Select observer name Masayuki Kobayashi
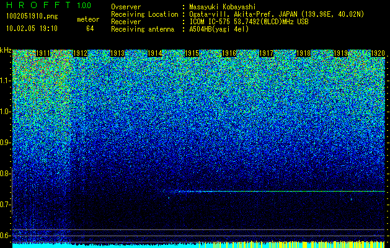The image size is (390, 248). (223, 7)
